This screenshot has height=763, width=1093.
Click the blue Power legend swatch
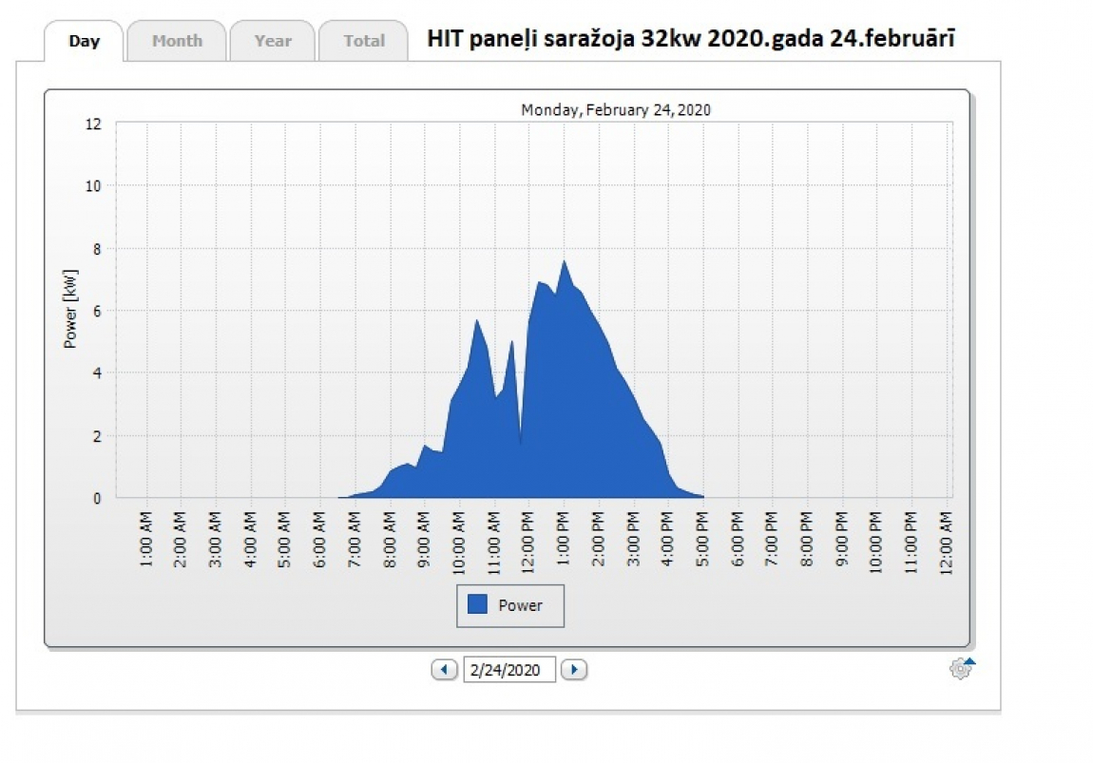tap(478, 605)
